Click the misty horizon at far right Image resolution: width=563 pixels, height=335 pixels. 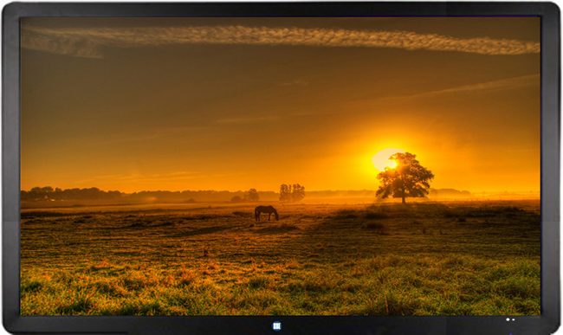[502, 195]
